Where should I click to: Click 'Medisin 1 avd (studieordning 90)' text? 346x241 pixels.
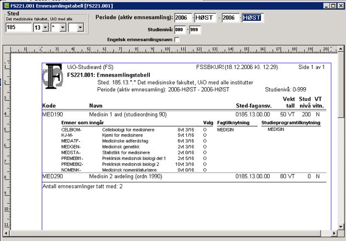[x=128, y=114]
